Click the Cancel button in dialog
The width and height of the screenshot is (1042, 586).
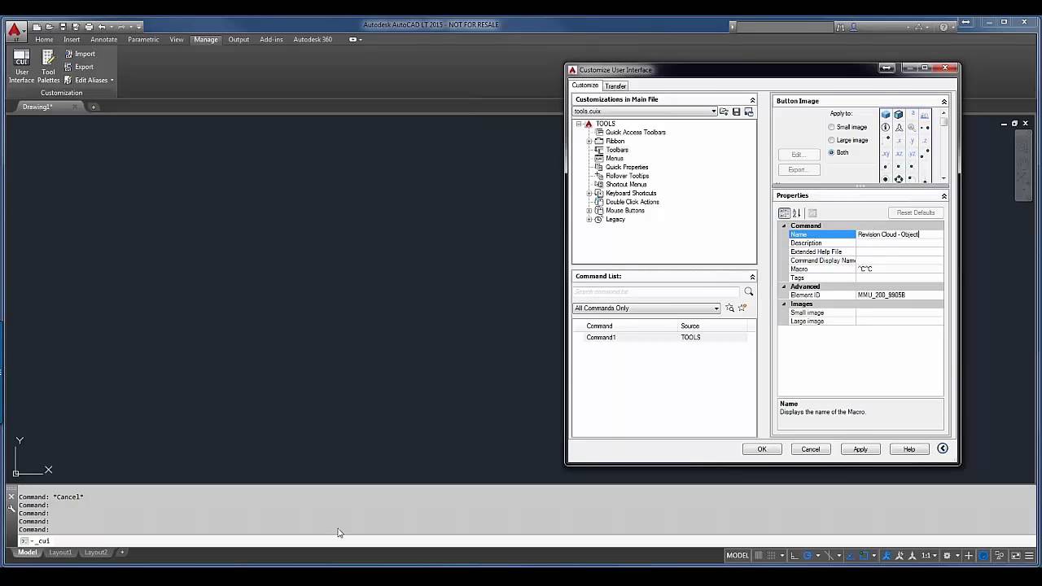coord(811,449)
